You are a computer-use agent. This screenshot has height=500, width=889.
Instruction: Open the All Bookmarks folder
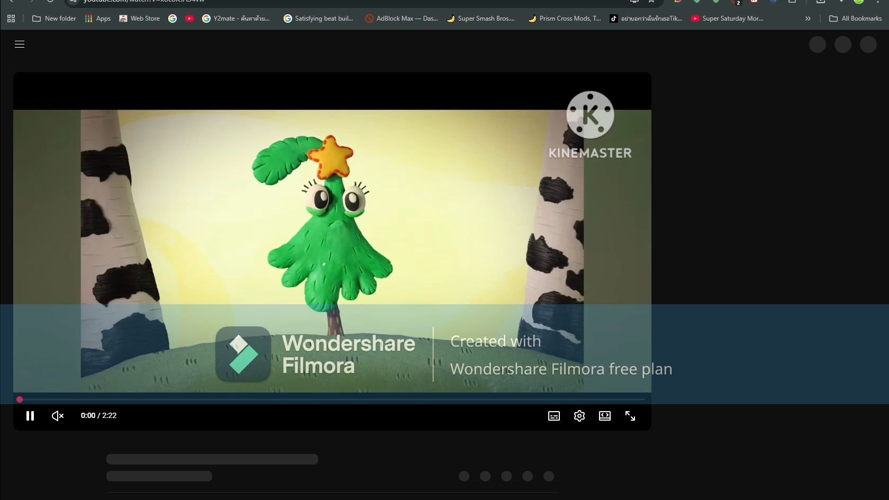tap(855, 19)
